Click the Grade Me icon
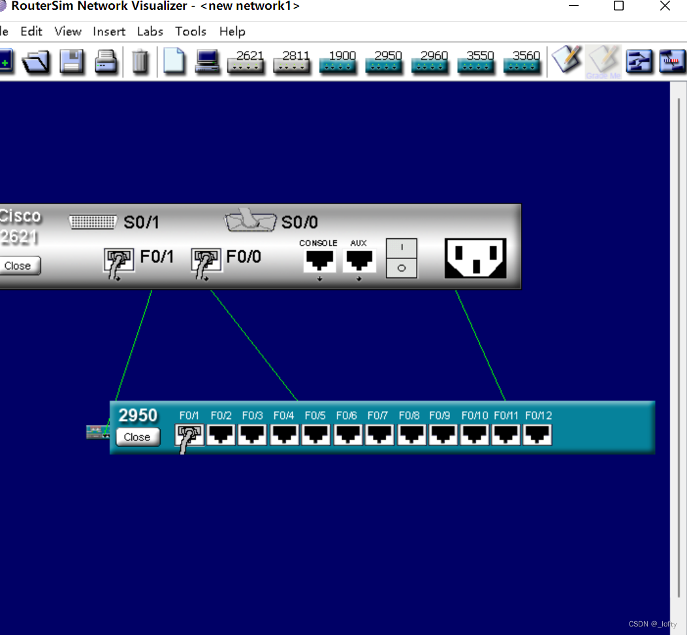 [604, 62]
